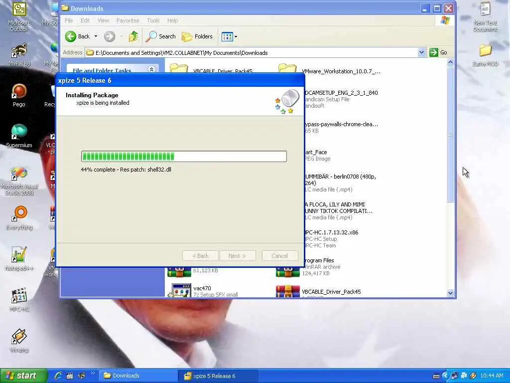Open Windows Start menu
Viewport: 510px width, 383px height.
23,376
